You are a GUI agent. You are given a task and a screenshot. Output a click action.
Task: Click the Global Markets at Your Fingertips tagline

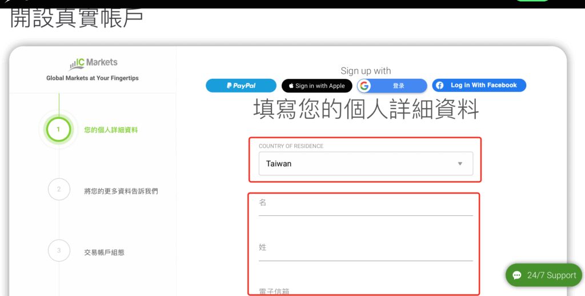tap(93, 78)
